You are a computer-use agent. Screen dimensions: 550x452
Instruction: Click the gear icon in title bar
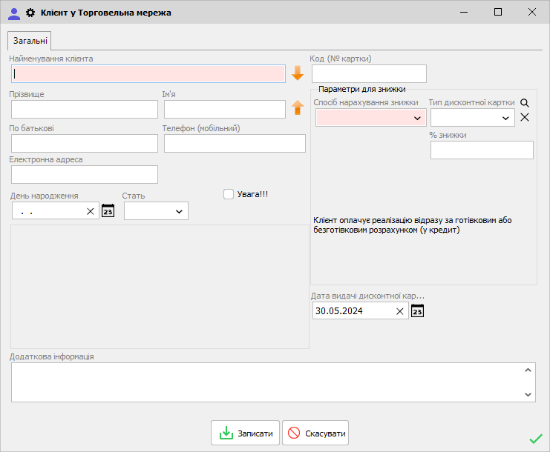tap(30, 13)
